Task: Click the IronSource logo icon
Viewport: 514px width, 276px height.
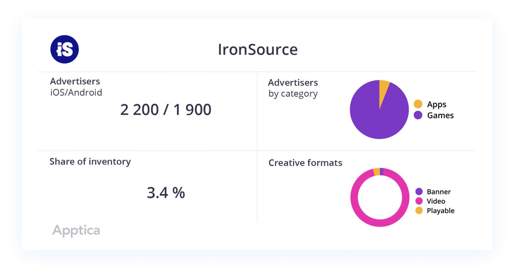Action: pyautogui.click(x=65, y=50)
